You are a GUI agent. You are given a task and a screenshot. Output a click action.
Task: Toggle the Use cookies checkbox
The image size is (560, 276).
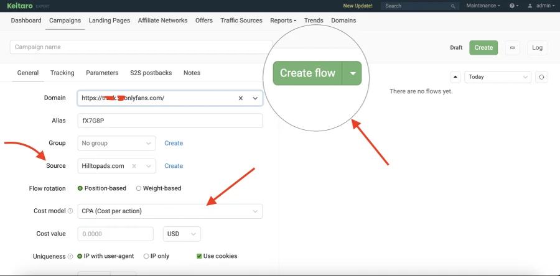199,256
